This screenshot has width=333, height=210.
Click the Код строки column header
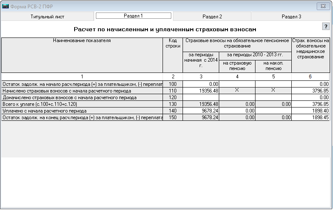(173, 55)
